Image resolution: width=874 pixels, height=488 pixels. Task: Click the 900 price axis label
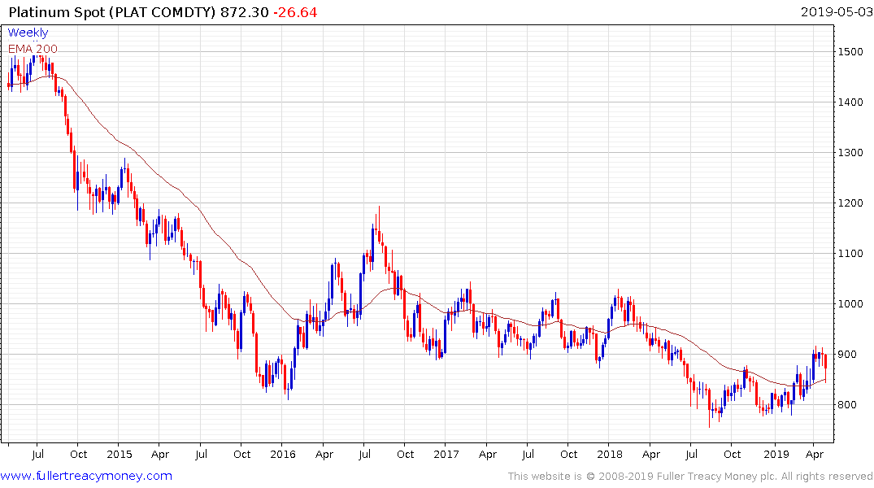pos(847,355)
